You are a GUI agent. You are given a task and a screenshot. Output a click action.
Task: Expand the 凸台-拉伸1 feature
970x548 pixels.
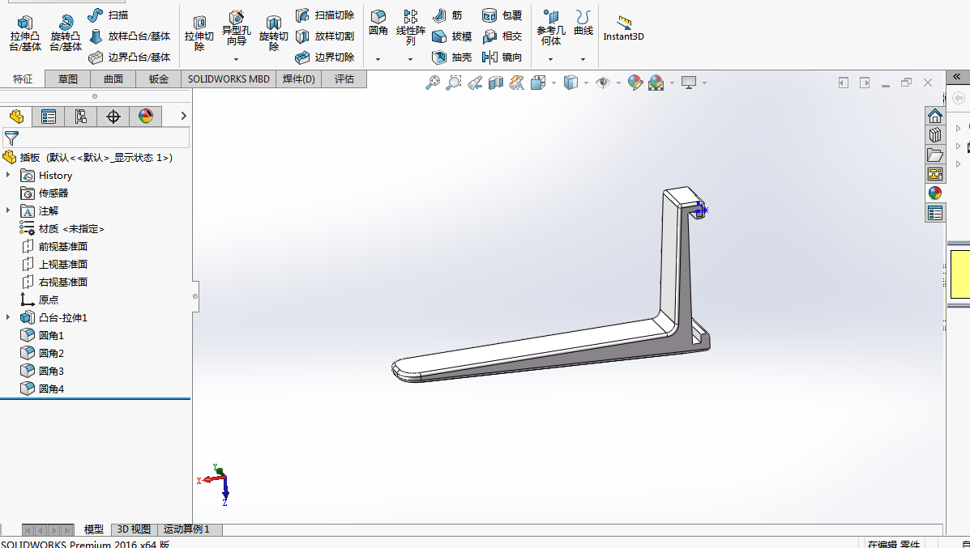8,317
